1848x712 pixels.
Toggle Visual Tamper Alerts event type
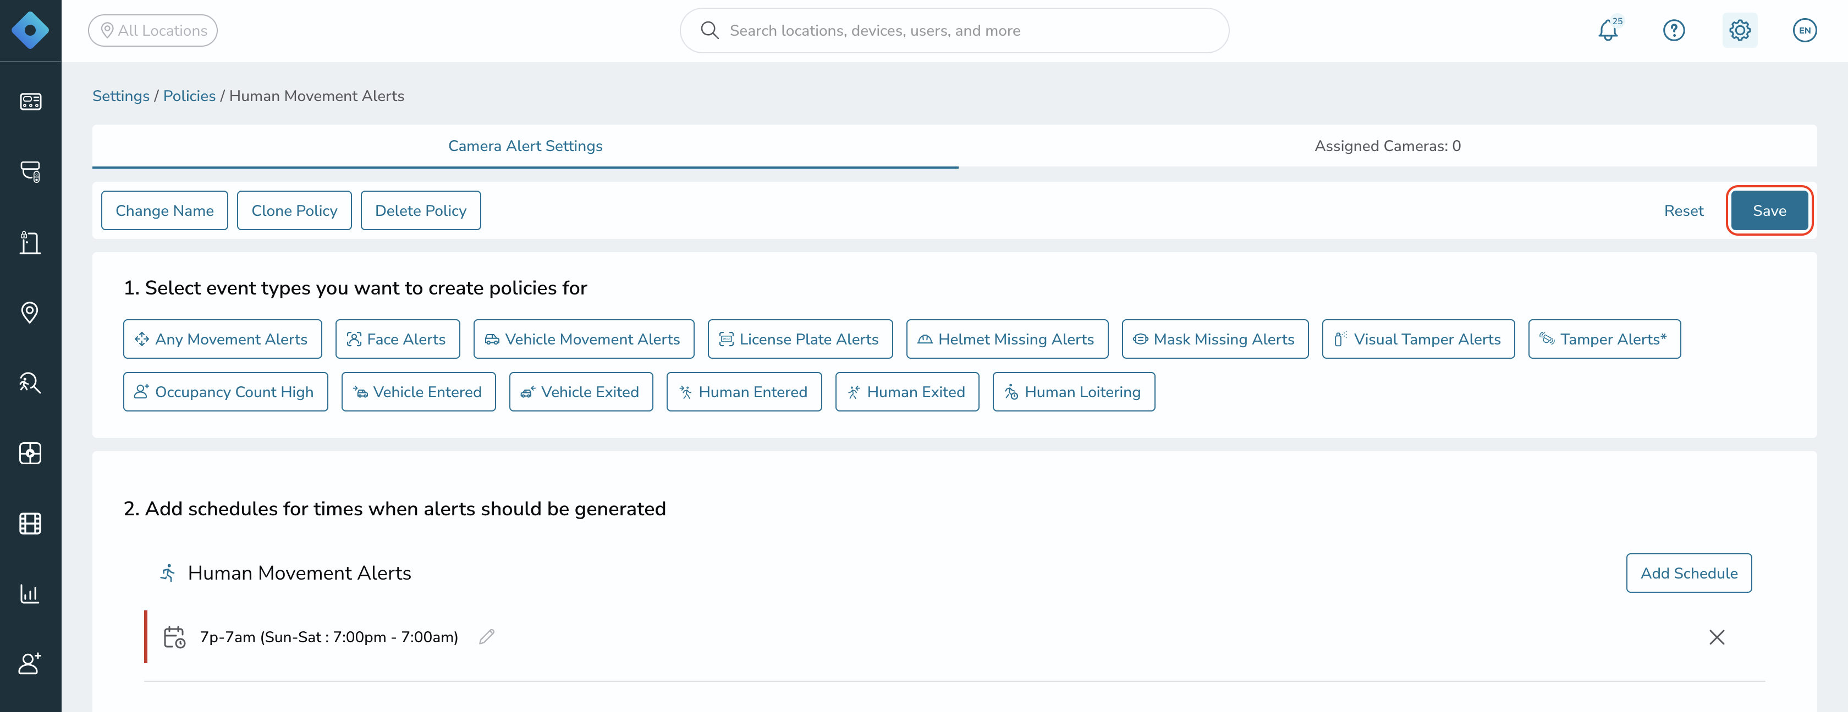pyautogui.click(x=1418, y=339)
